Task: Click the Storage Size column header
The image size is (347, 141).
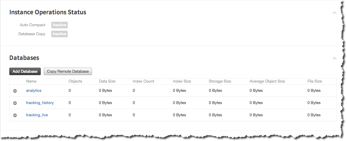Action: (220, 81)
